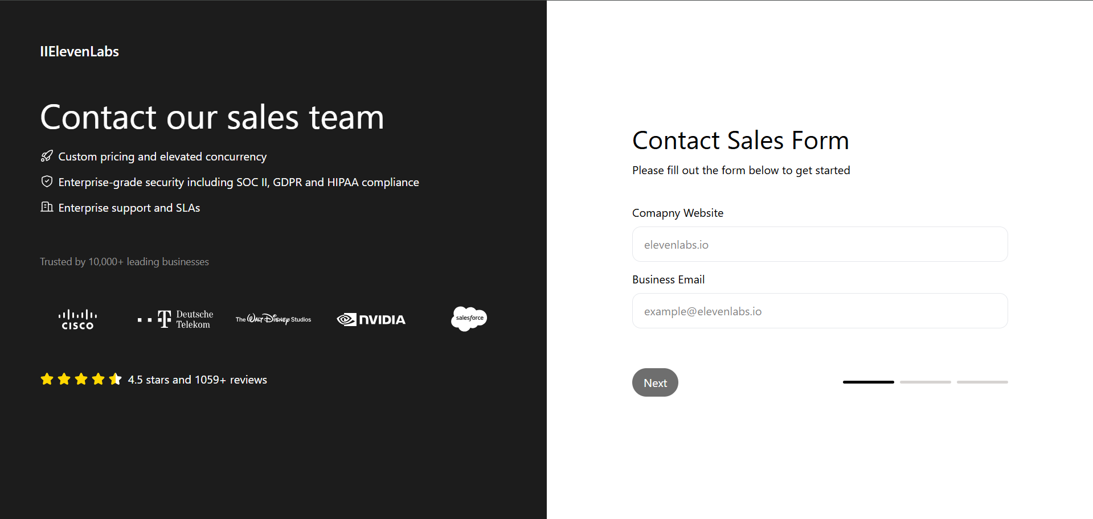Click the first yellow star
1093x519 pixels.
point(47,379)
